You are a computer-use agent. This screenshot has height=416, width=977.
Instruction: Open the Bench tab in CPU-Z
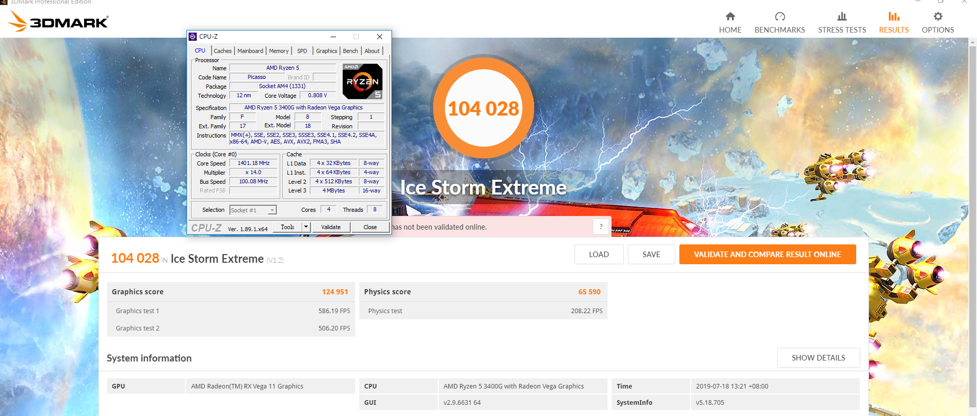pos(350,51)
